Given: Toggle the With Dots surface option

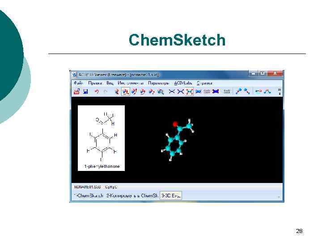Looking at the screenshot, I should pyautogui.click(x=227, y=91).
